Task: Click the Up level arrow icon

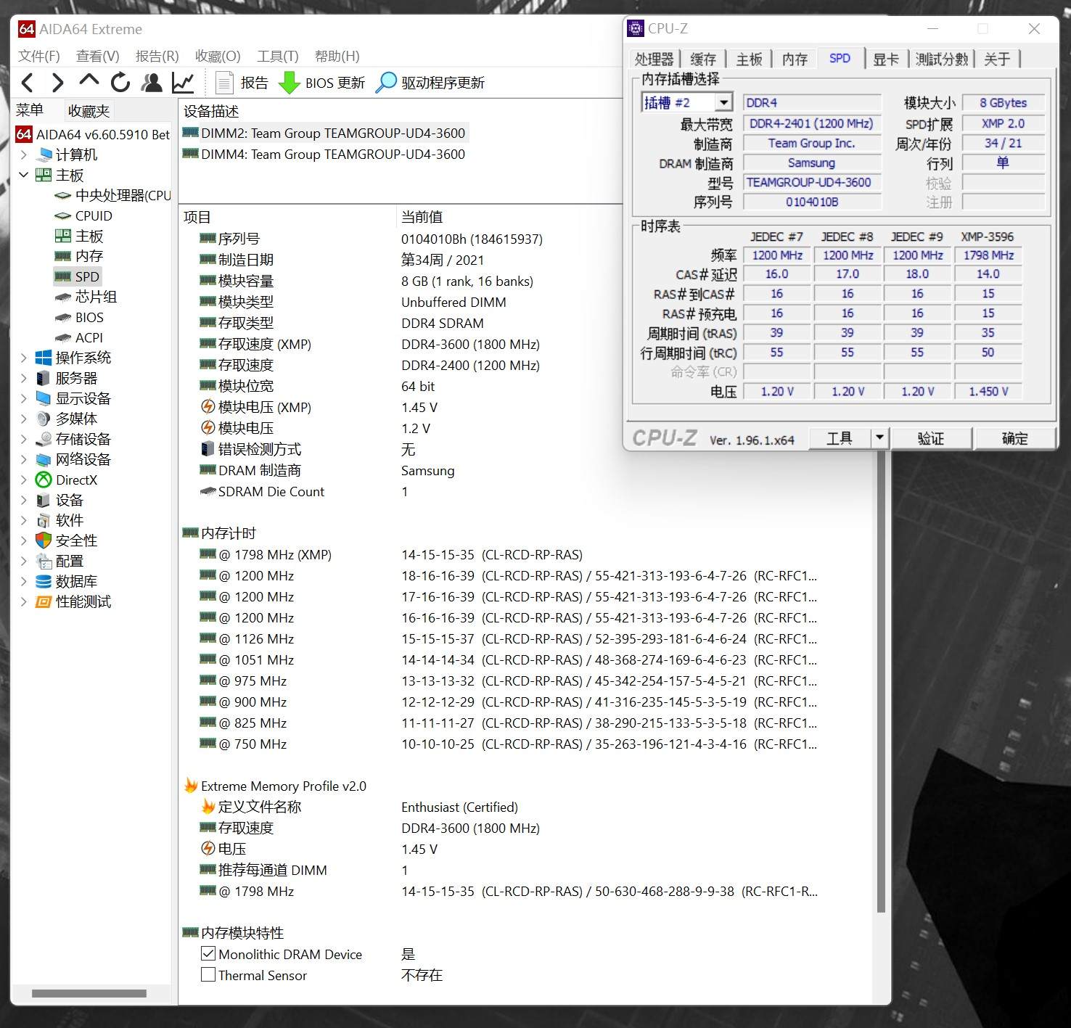Action: pyautogui.click(x=89, y=81)
